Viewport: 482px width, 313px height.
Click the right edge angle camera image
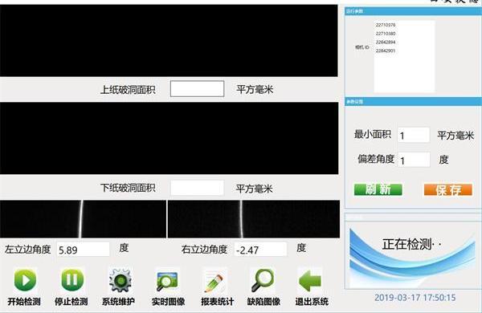coord(254,219)
